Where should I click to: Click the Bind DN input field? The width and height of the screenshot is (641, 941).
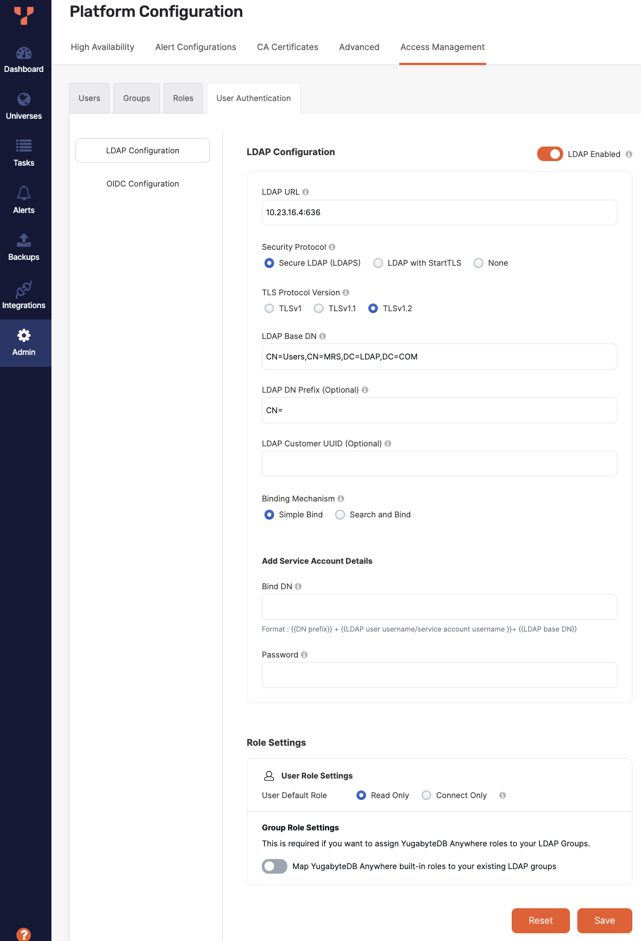point(439,607)
